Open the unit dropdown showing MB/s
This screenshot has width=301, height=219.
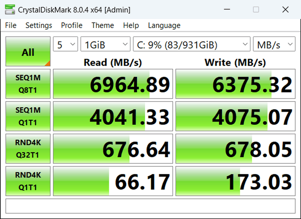tap(274, 44)
